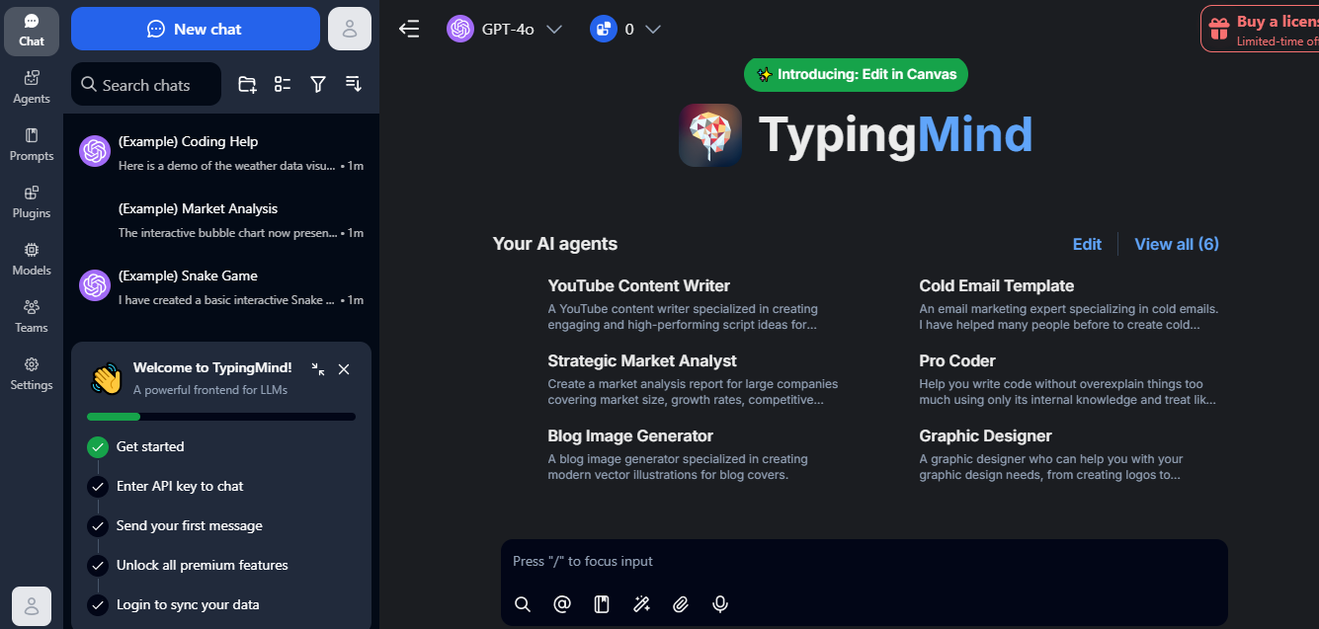Open the chat filter funnel icon
This screenshot has width=1319, height=629.
[x=318, y=85]
